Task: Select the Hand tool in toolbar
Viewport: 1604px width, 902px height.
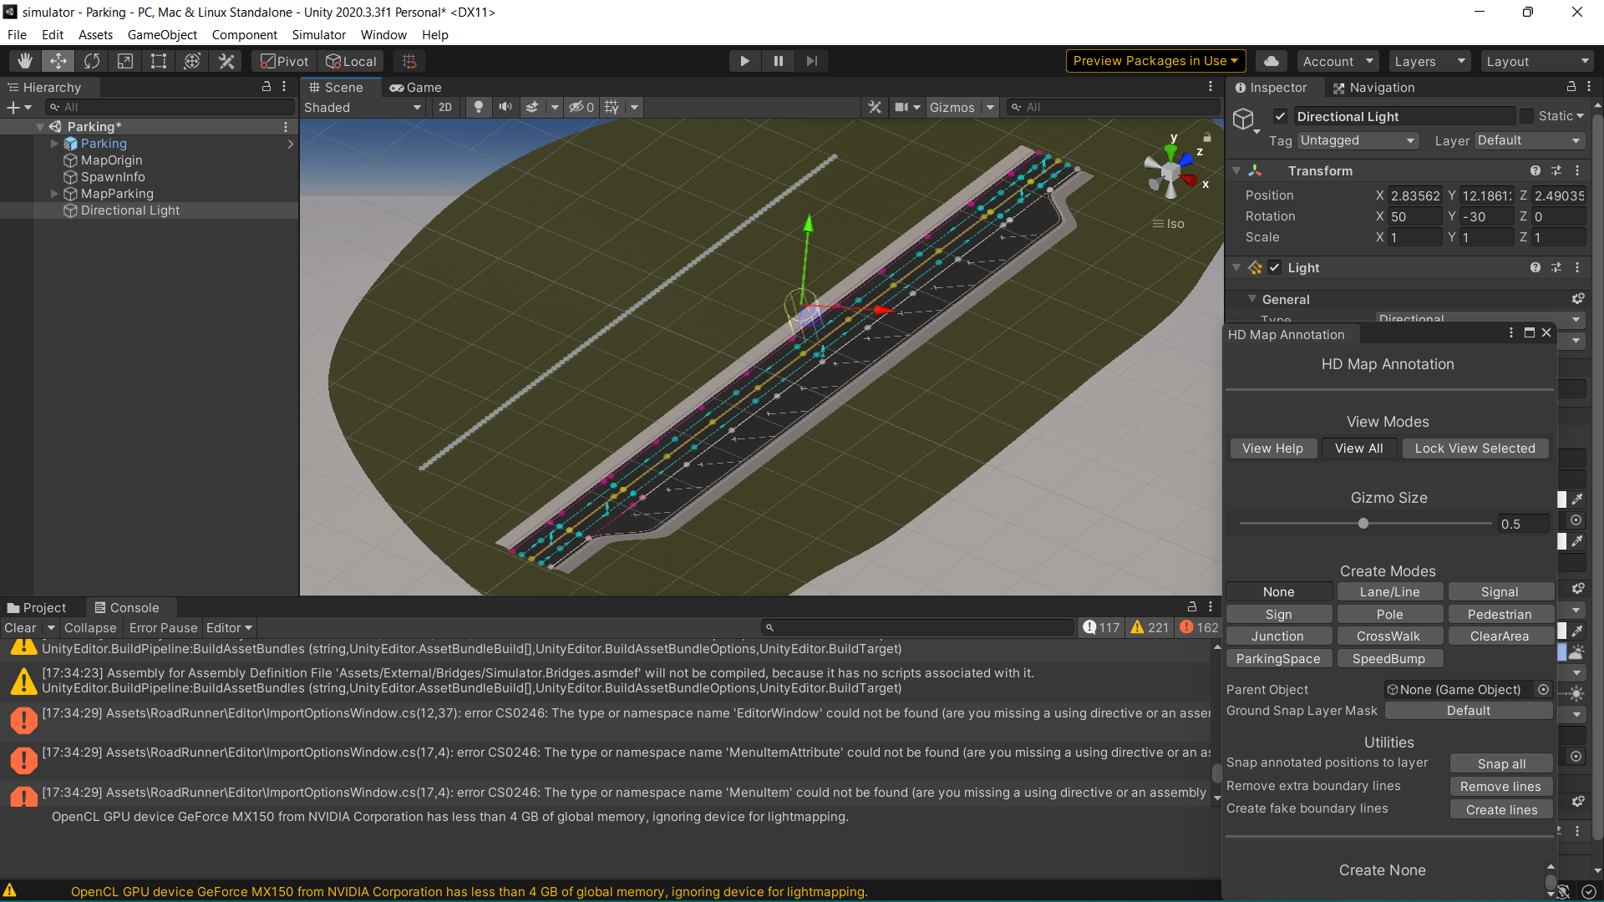Action: coord(25,61)
